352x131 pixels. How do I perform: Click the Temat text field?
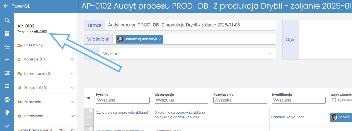pyautogui.click(x=190, y=25)
